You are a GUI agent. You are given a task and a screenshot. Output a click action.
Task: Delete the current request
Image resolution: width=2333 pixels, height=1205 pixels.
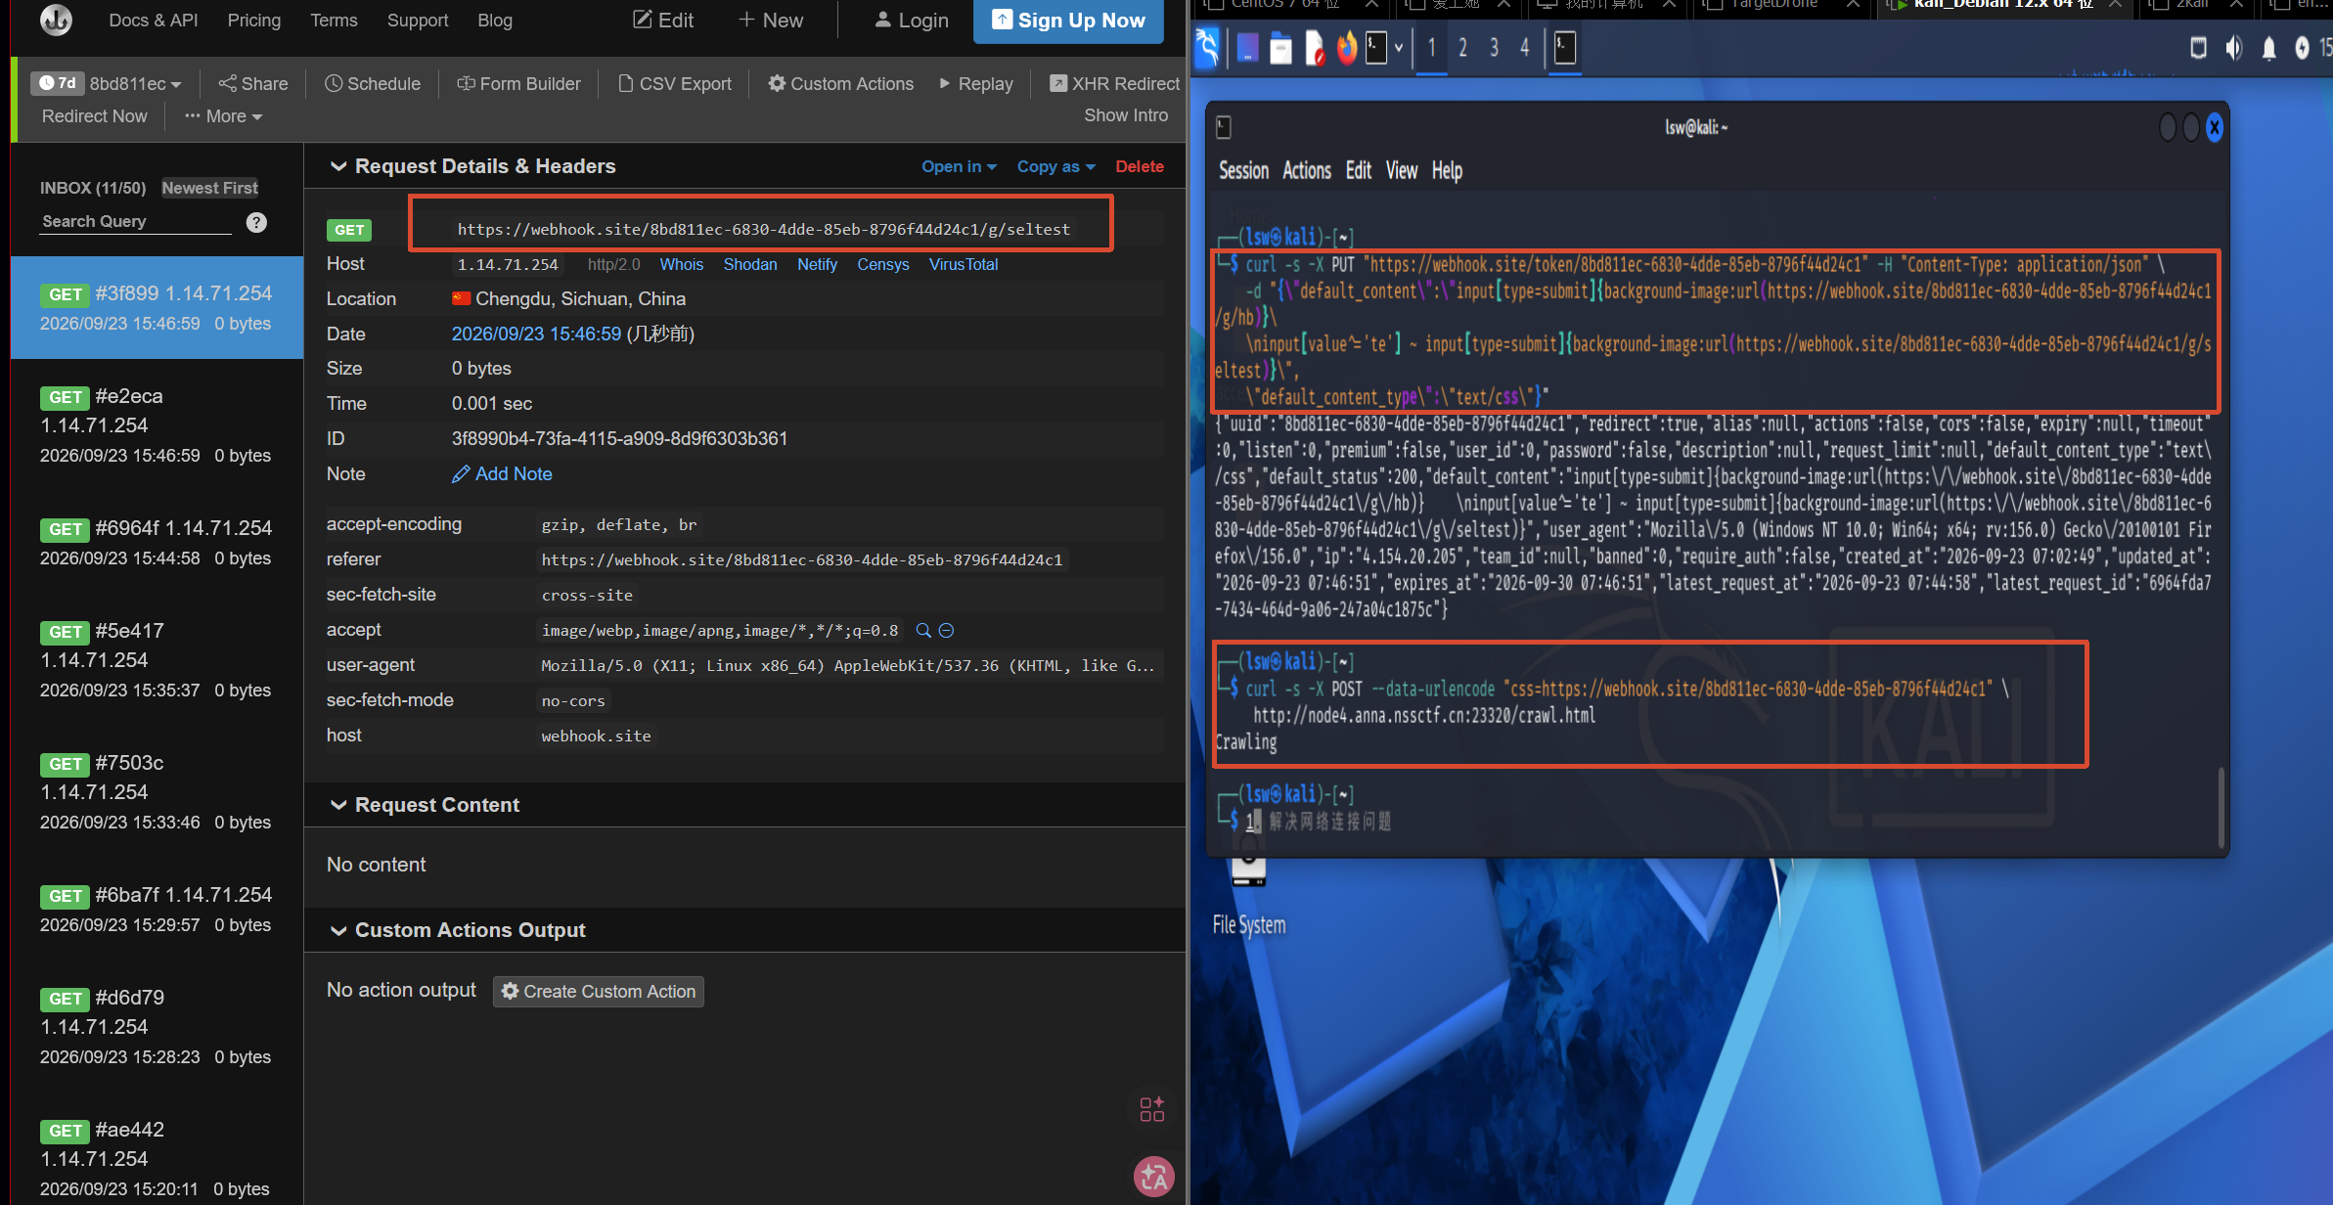coord(1140,166)
